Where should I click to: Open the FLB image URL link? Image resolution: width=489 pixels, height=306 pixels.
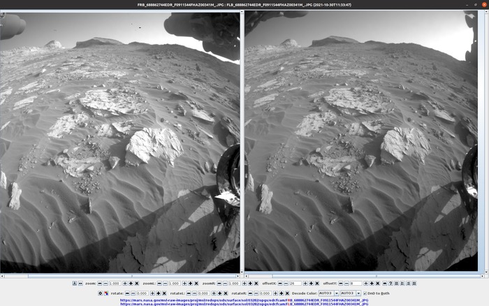(244, 304)
